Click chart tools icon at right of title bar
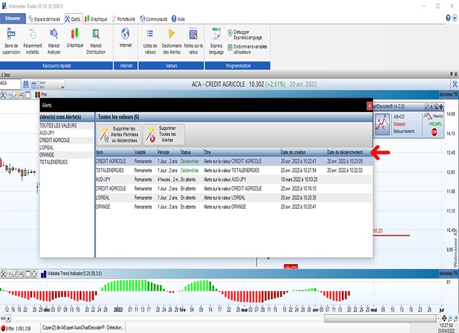 [x=454, y=84]
